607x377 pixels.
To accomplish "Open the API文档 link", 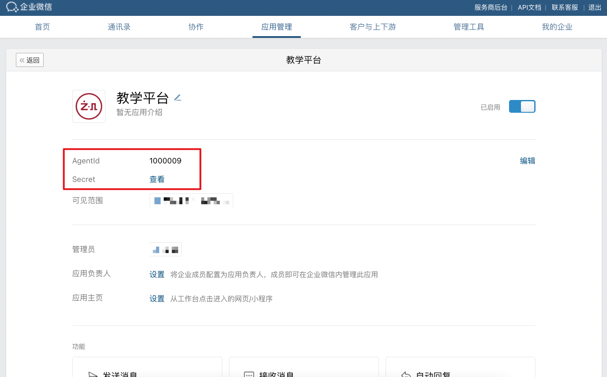I will click(529, 7).
